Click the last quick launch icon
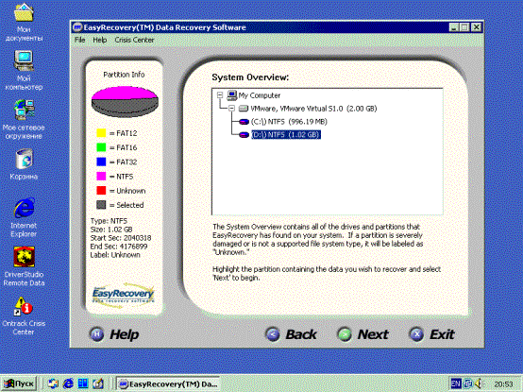 click(x=98, y=383)
